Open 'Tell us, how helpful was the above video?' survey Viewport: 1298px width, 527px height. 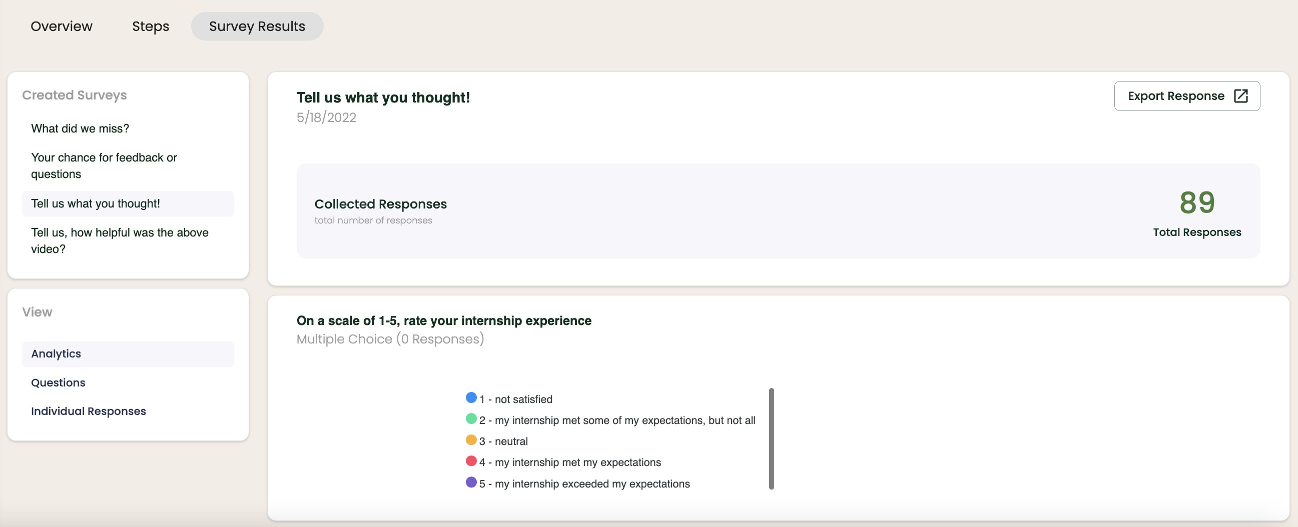click(120, 240)
